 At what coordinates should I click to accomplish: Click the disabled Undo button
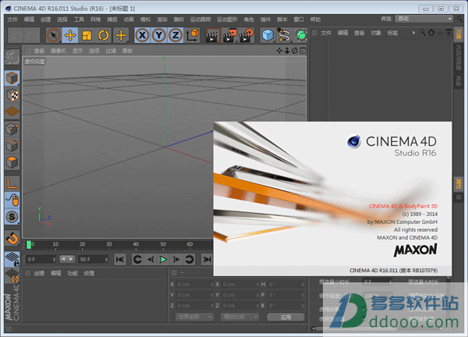(16, 35)
